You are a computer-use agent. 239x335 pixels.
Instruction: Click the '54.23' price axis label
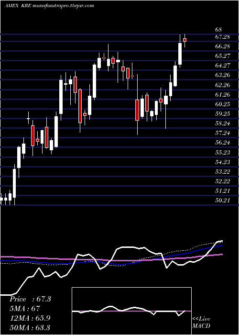pos(223,162)
